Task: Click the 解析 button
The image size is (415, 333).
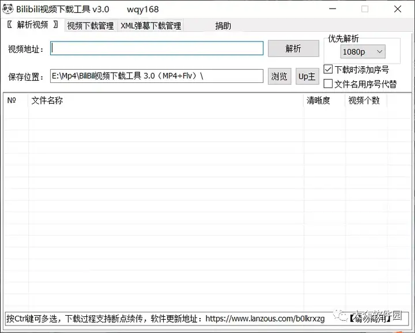Action: [293, 48]
